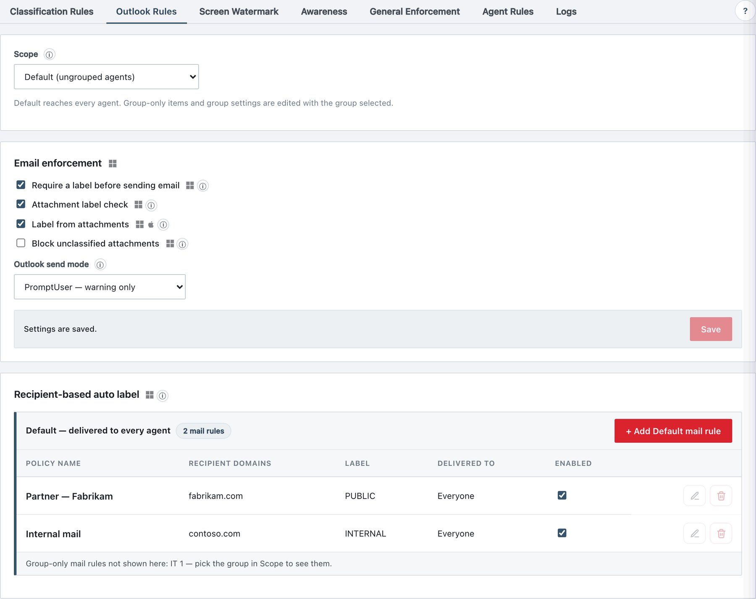The width and height of the screenshot is (756, 599).
Task: Open the Screen Watermark tab
Action: click(239, 12)
